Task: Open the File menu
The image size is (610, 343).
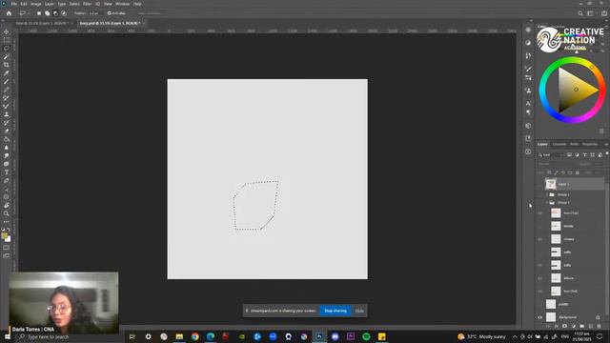Action: pyautogui.click(x=14, y=4)
